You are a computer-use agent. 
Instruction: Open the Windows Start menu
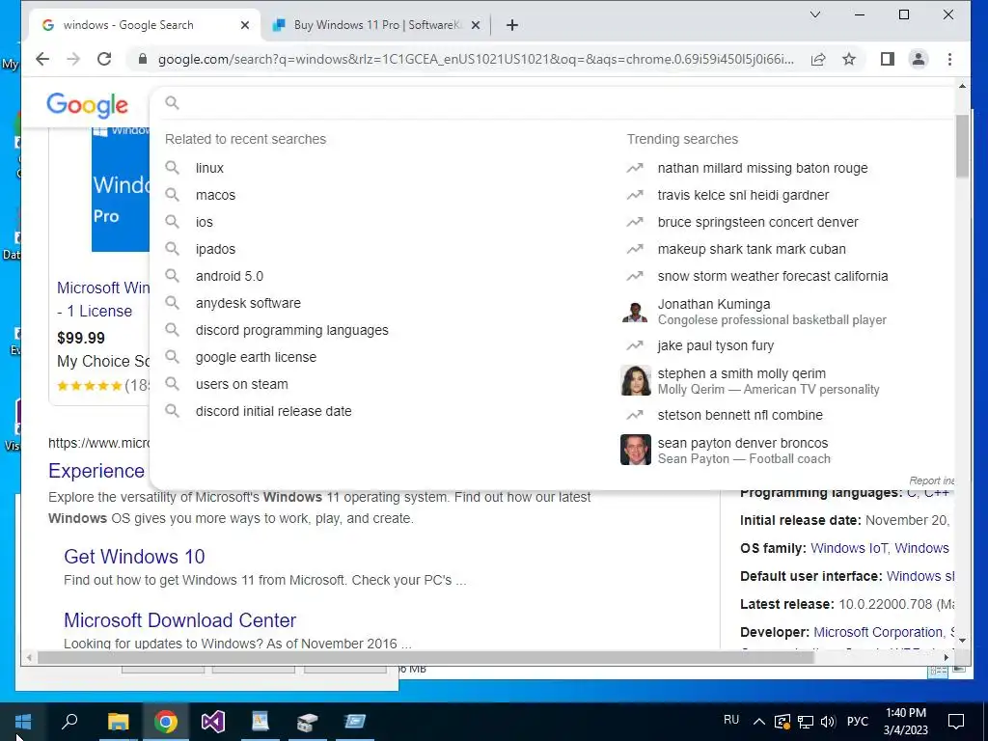coord(23,722)
